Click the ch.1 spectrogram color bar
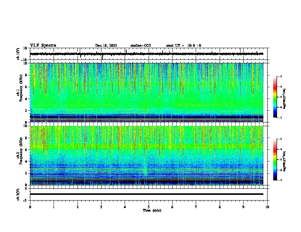Screen dimensions: 301x232 (x=275, y=97)
